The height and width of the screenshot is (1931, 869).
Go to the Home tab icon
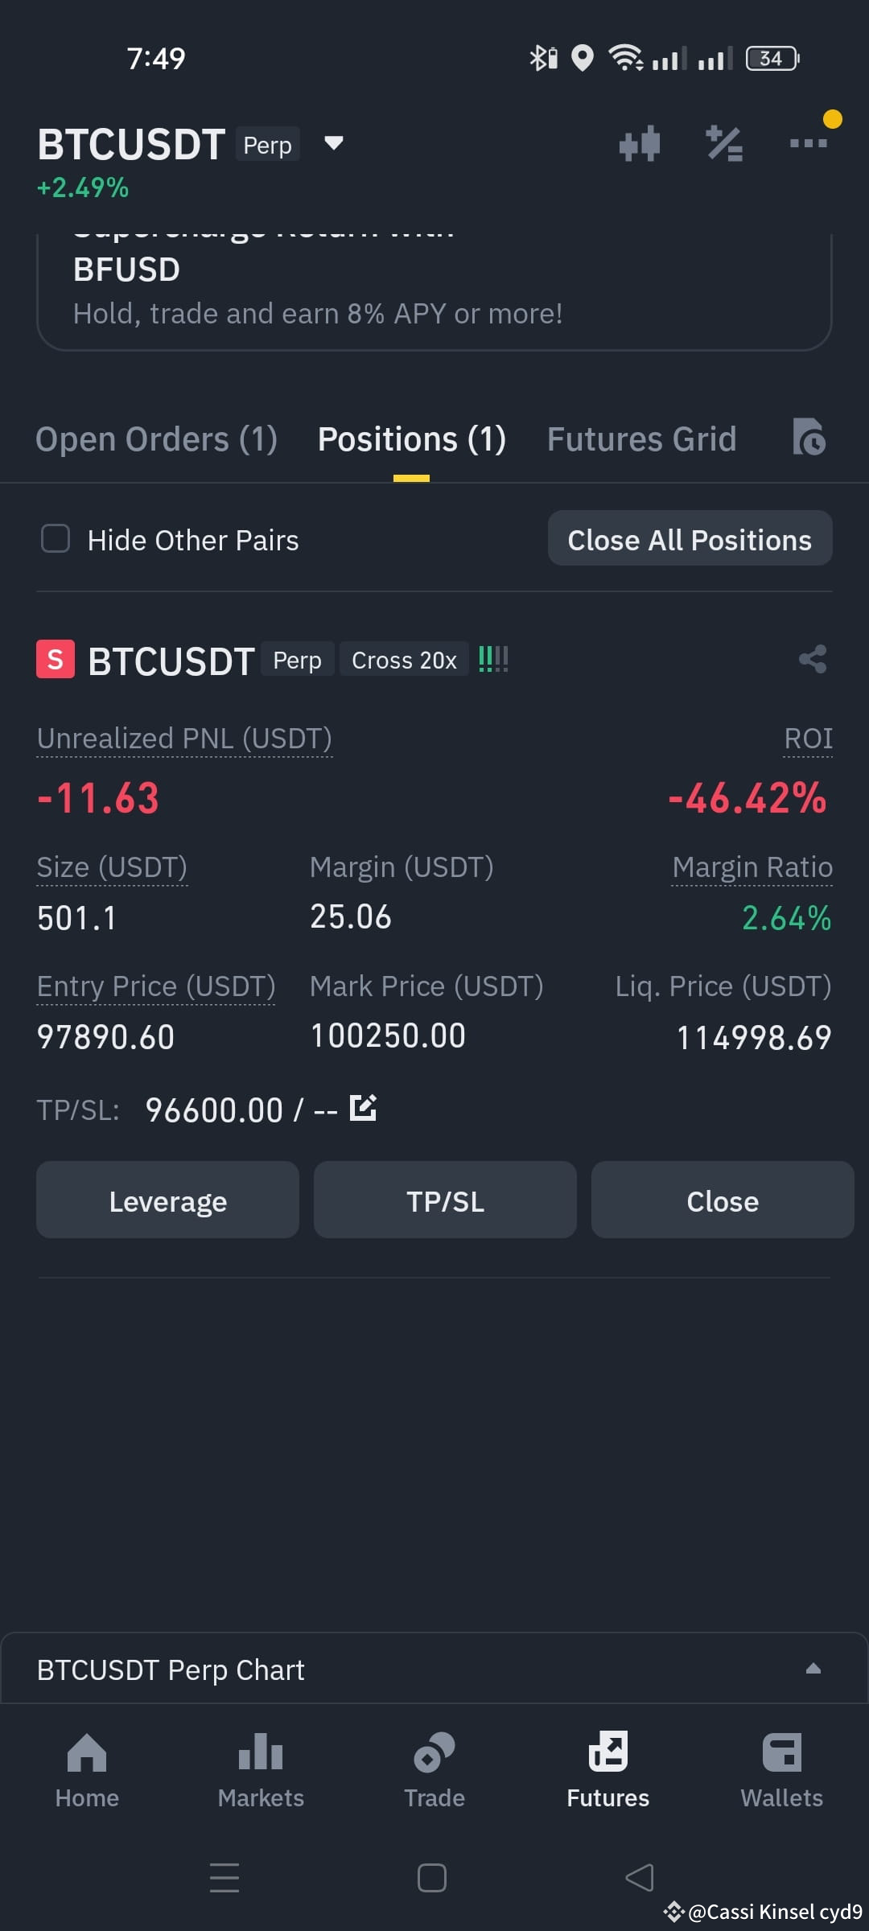tap(87, 1752)
